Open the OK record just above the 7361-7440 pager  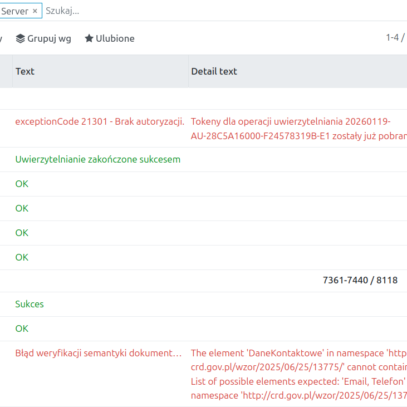[22, 257]
